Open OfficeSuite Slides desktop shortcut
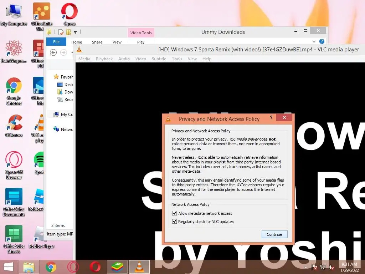This screenshot has width=365, height=274. point(41,16)
